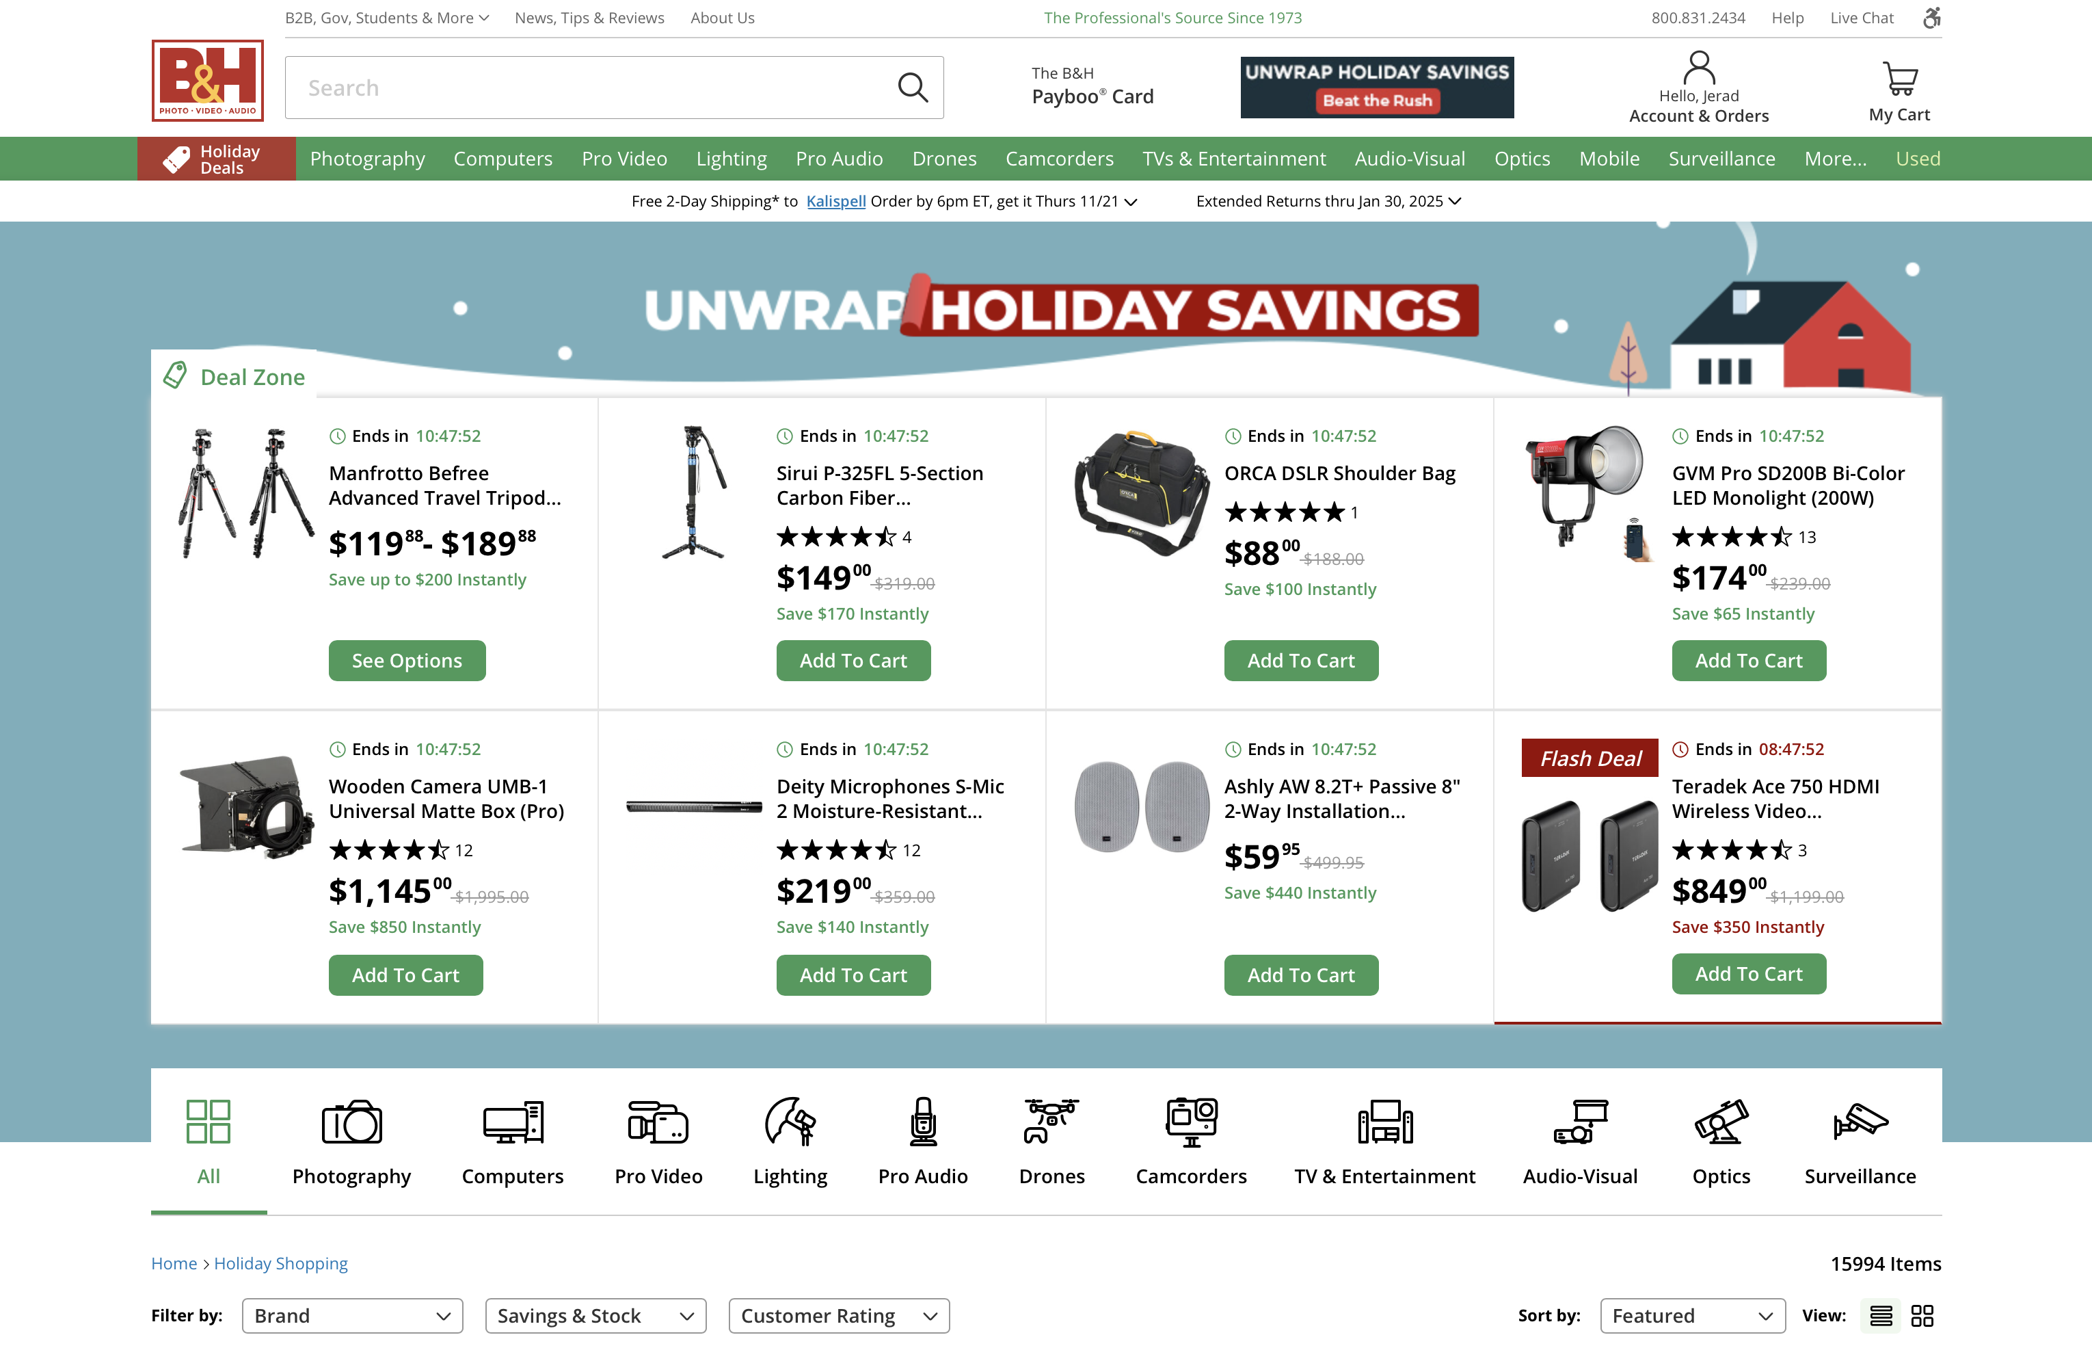Image resolution: width=2092 pixels, height=1361 pixels.
Task: Open the Lighting menu in navigation bar
Action: pyautogui.click(x=732, y=158)
